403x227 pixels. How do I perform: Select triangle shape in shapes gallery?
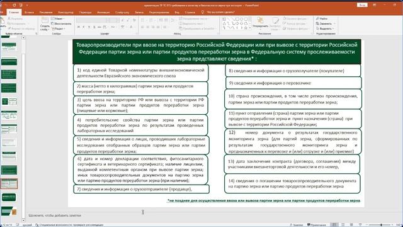coord(224,23)
